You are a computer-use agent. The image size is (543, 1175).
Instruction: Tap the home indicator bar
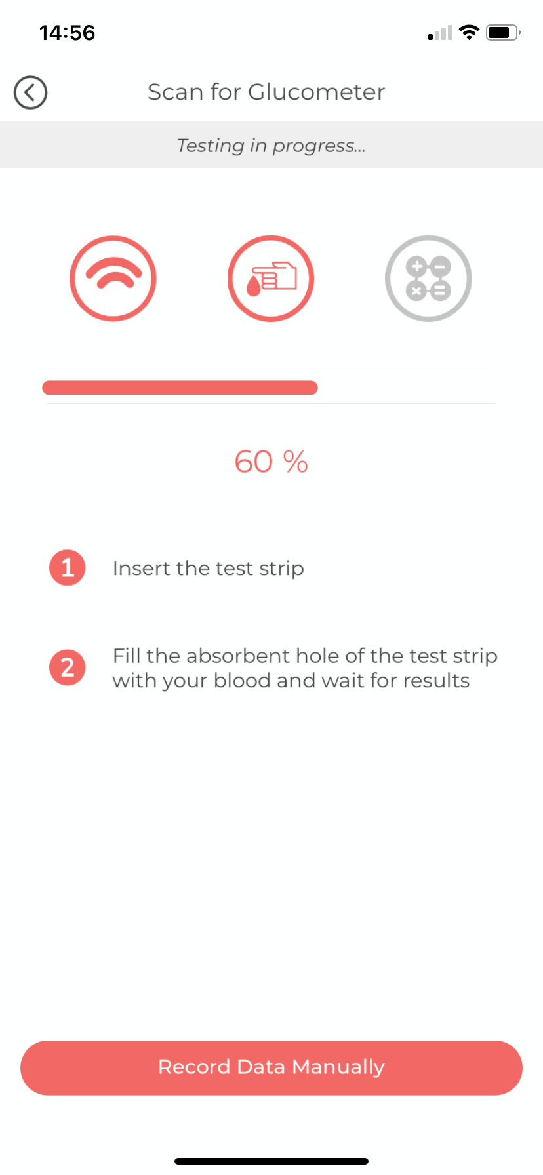pos(271,1161)
